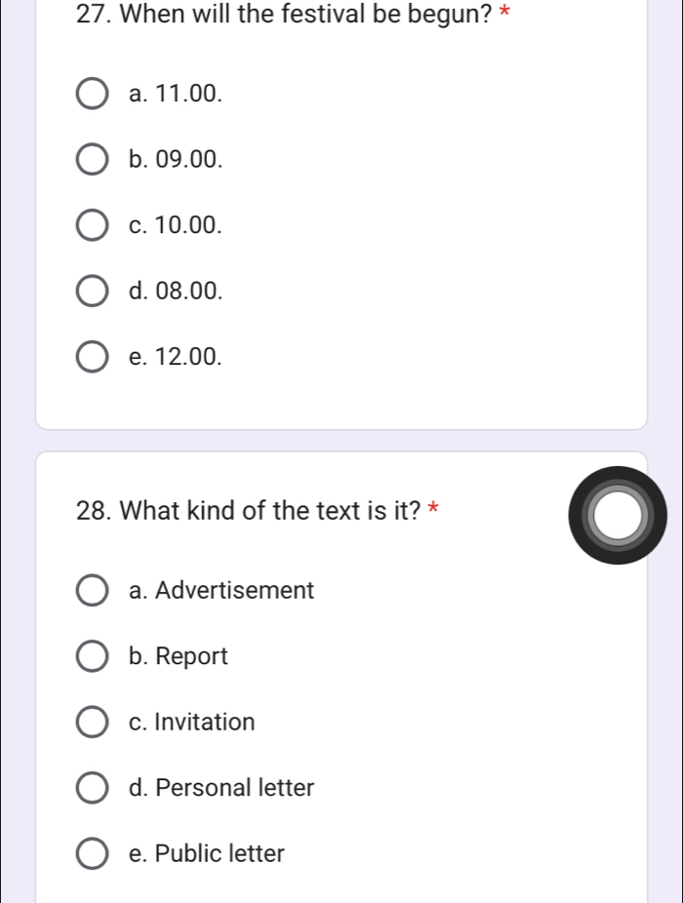Viewport: 683px width, 903px height.
Task: Select radio option a. 11.00.
Action: 93,94
